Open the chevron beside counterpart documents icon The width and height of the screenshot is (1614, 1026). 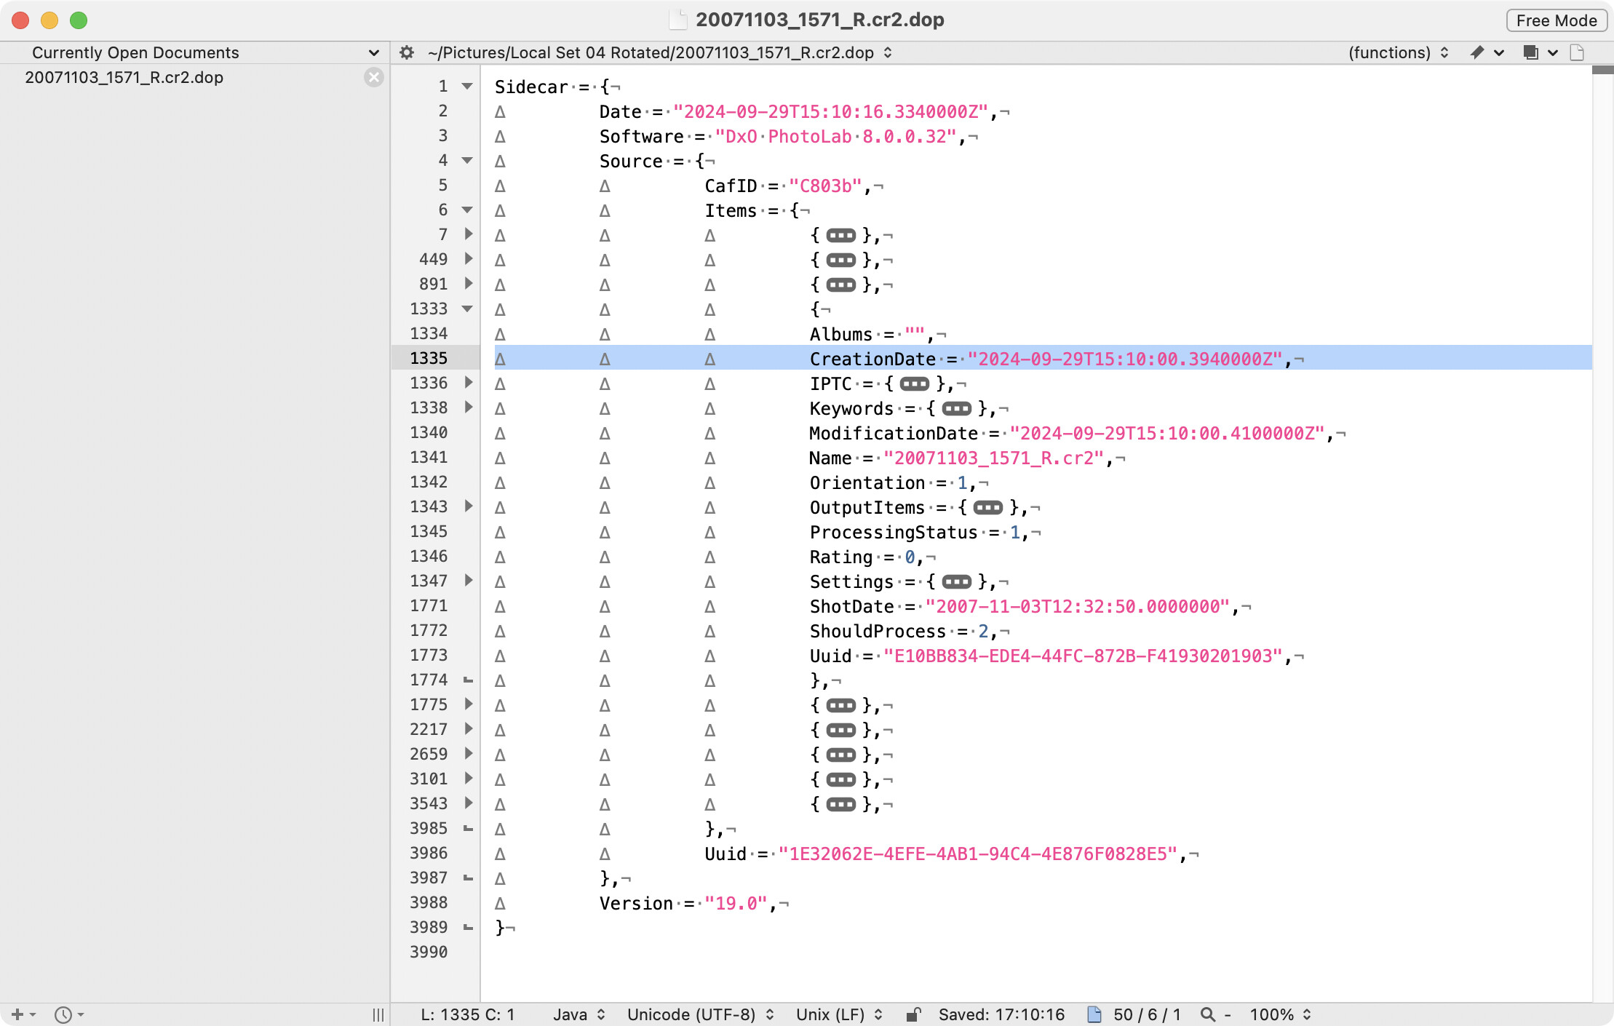(1553, 52)
